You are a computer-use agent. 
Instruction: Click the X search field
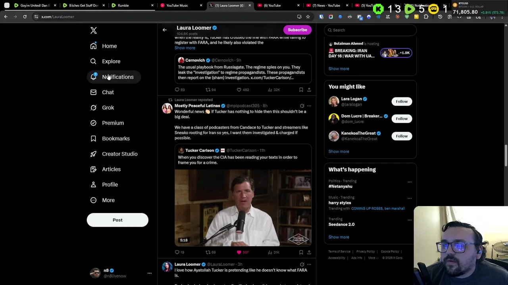tap(370, 30)
